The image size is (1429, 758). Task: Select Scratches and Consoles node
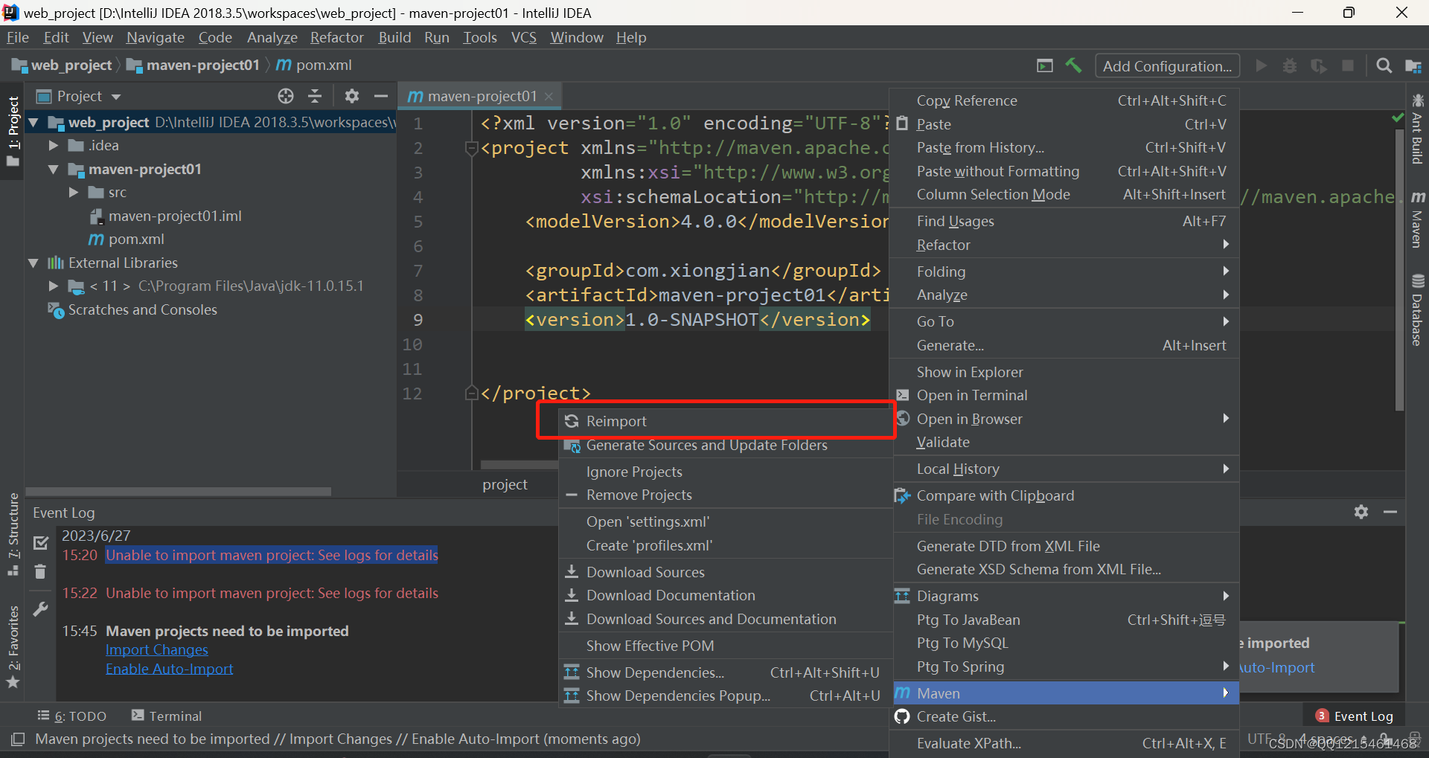point(132,309)
